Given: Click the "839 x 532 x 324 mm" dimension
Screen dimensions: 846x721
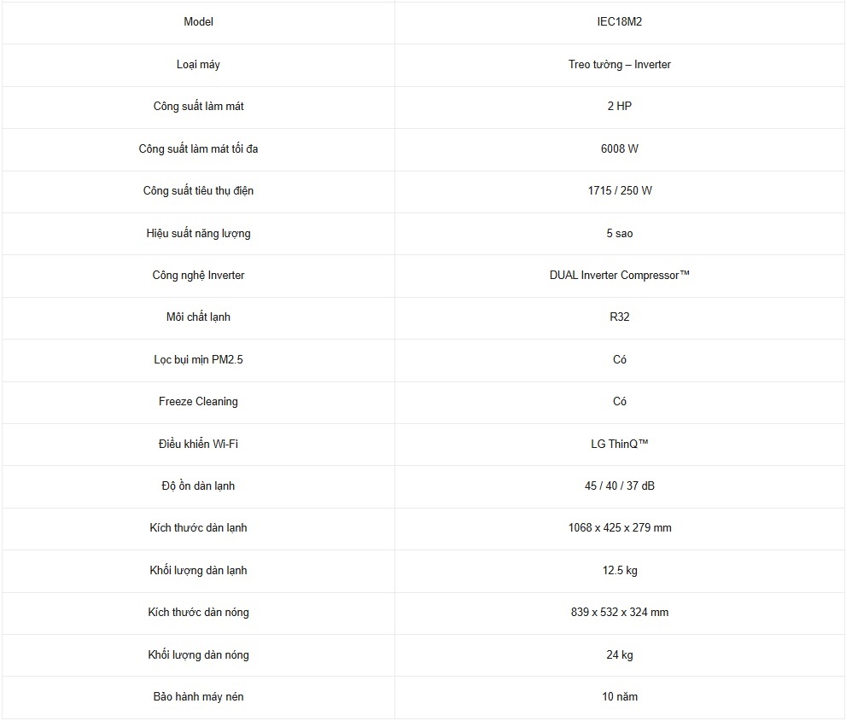Looking at the screenshot, I should (x=619, y=613).
